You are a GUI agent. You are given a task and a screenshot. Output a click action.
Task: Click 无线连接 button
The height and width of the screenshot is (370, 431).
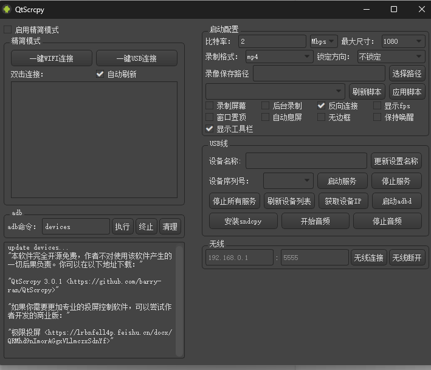coord(369,258)
